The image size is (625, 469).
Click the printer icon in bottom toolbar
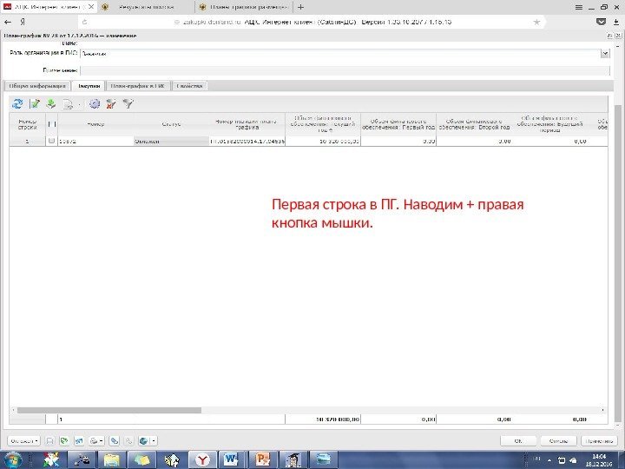click(x=94, y=440)
